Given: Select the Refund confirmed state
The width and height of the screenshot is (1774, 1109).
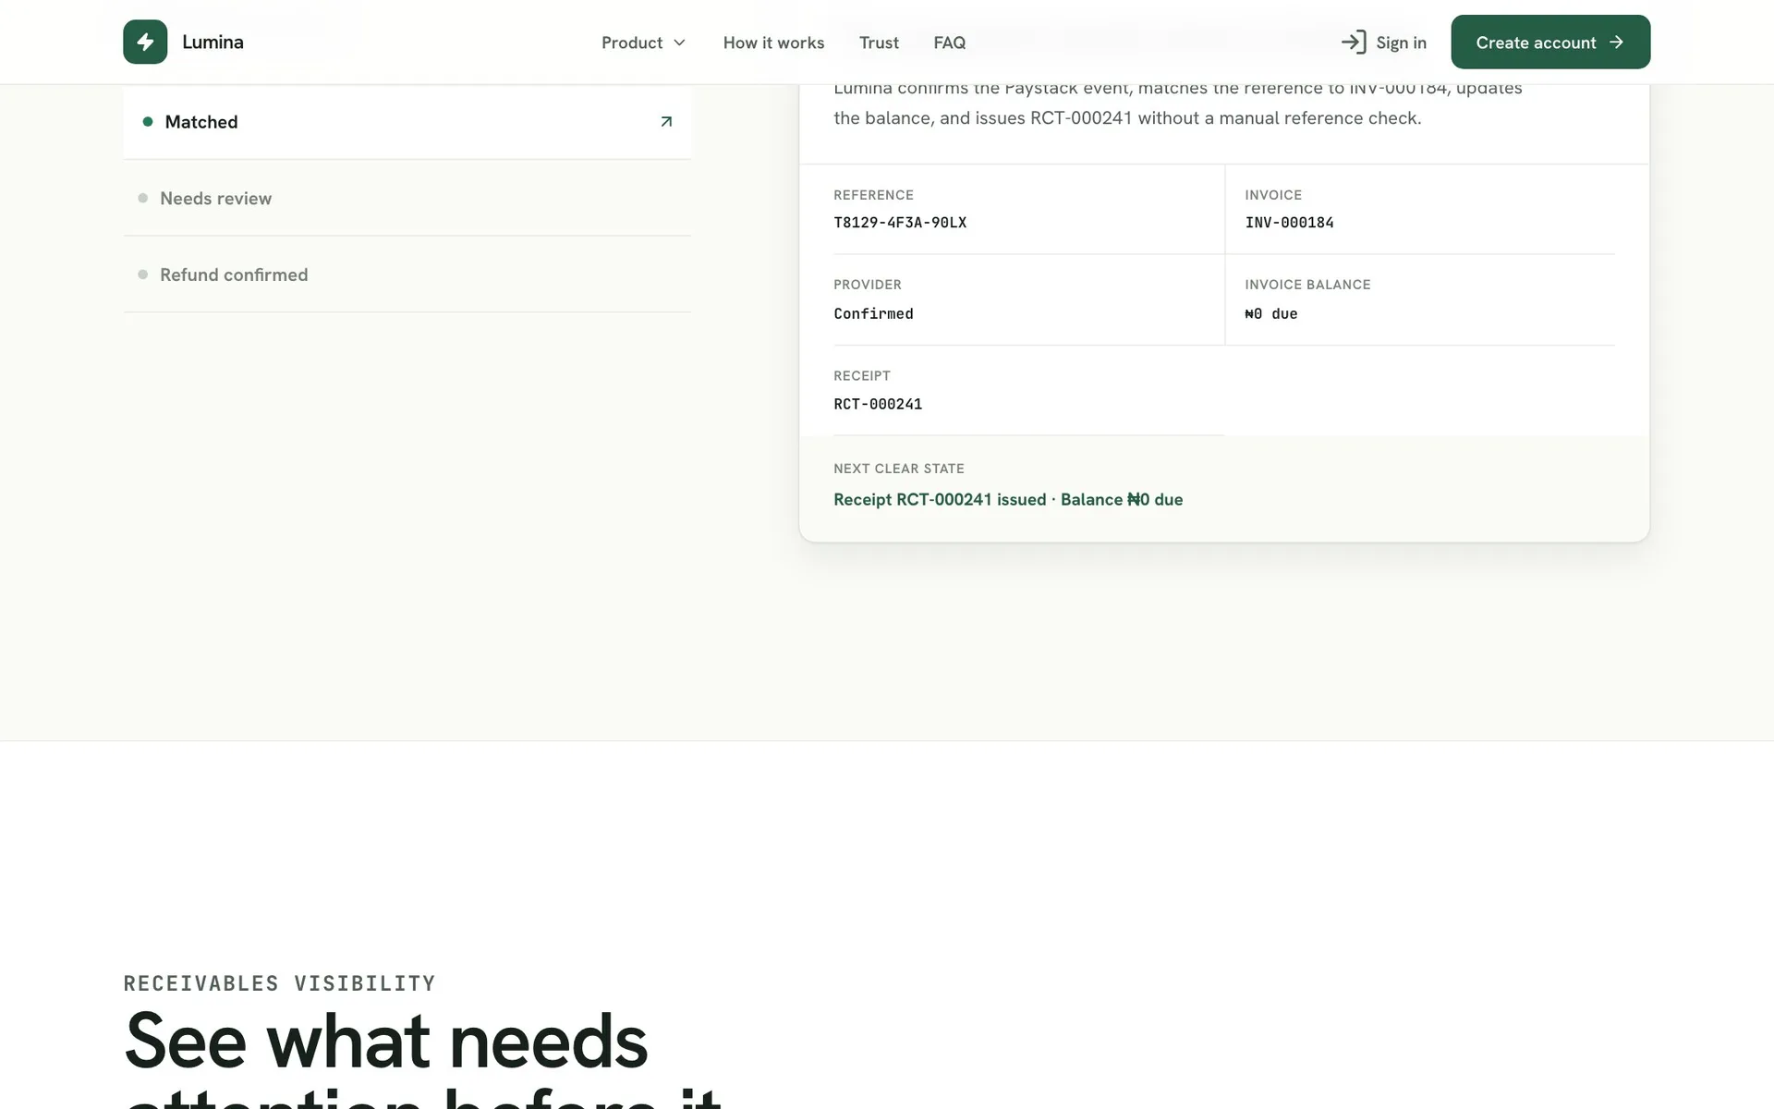Looking at the screenshot, I should (407, 274).
